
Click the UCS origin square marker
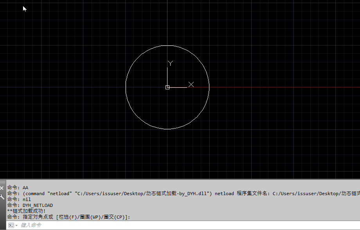click(167, 87)
